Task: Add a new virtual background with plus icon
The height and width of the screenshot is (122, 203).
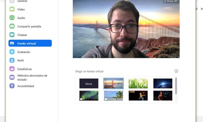Action: (x=176, y=71)
